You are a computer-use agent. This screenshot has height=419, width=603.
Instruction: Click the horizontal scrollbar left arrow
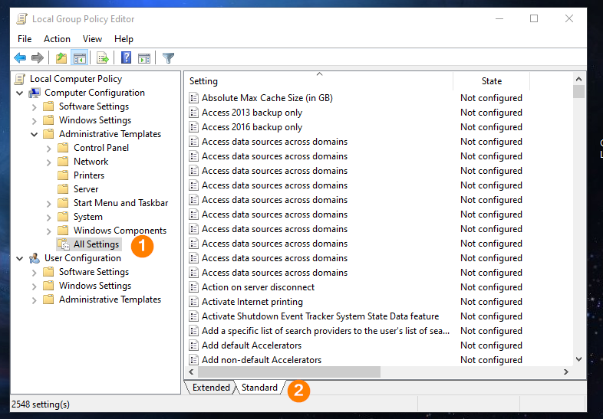click(192, 372)
